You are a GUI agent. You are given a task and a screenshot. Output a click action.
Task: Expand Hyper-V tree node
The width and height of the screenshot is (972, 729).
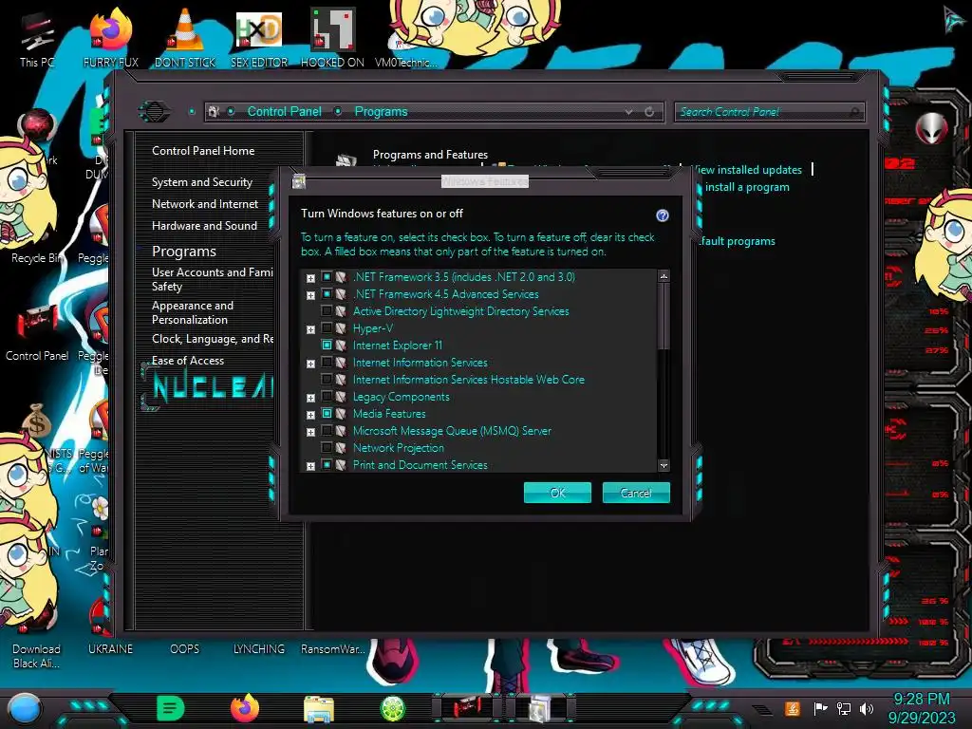pyautogui.click(x=310, y=329)
